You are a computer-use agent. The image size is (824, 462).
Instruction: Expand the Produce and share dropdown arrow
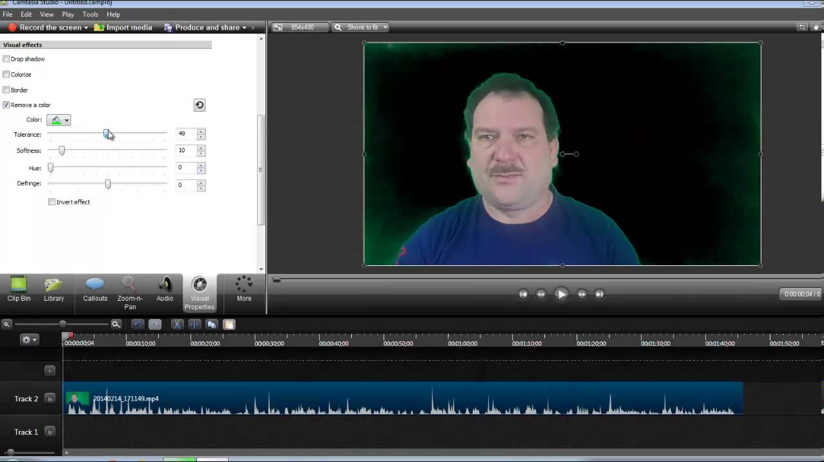tap(244, 28)
